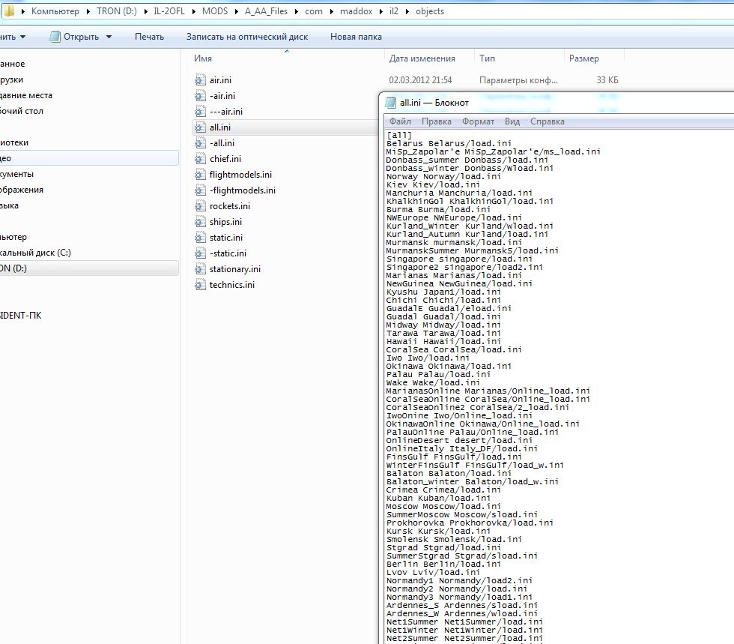The height and width of the screenshot is (644, 734).
Task: Sort by the Тип column header
Action: coord(487,58)
